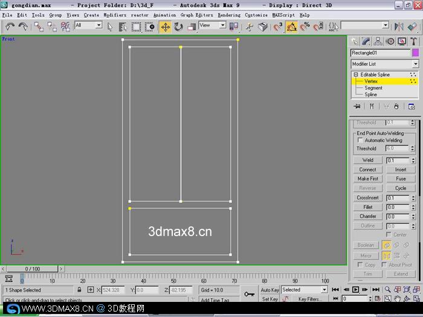Click the Weld threshold spinner arrows
The image size is (423, 317).
[413, 161]
